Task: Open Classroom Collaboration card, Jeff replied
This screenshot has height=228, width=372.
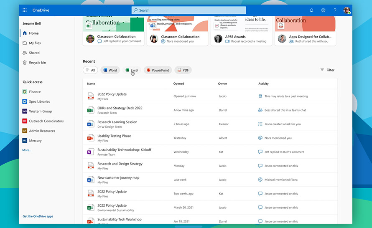Action: pyautogui.click(x=113, y=31)
